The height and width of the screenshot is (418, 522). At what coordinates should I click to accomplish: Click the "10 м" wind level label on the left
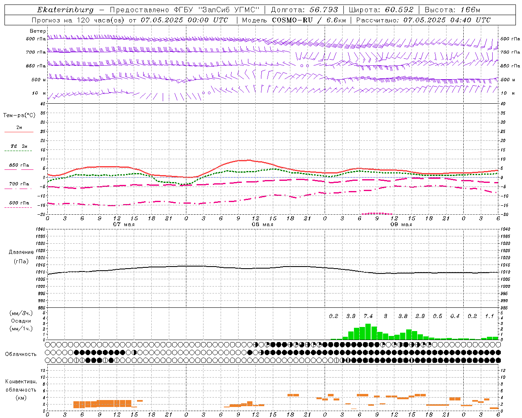39,93
